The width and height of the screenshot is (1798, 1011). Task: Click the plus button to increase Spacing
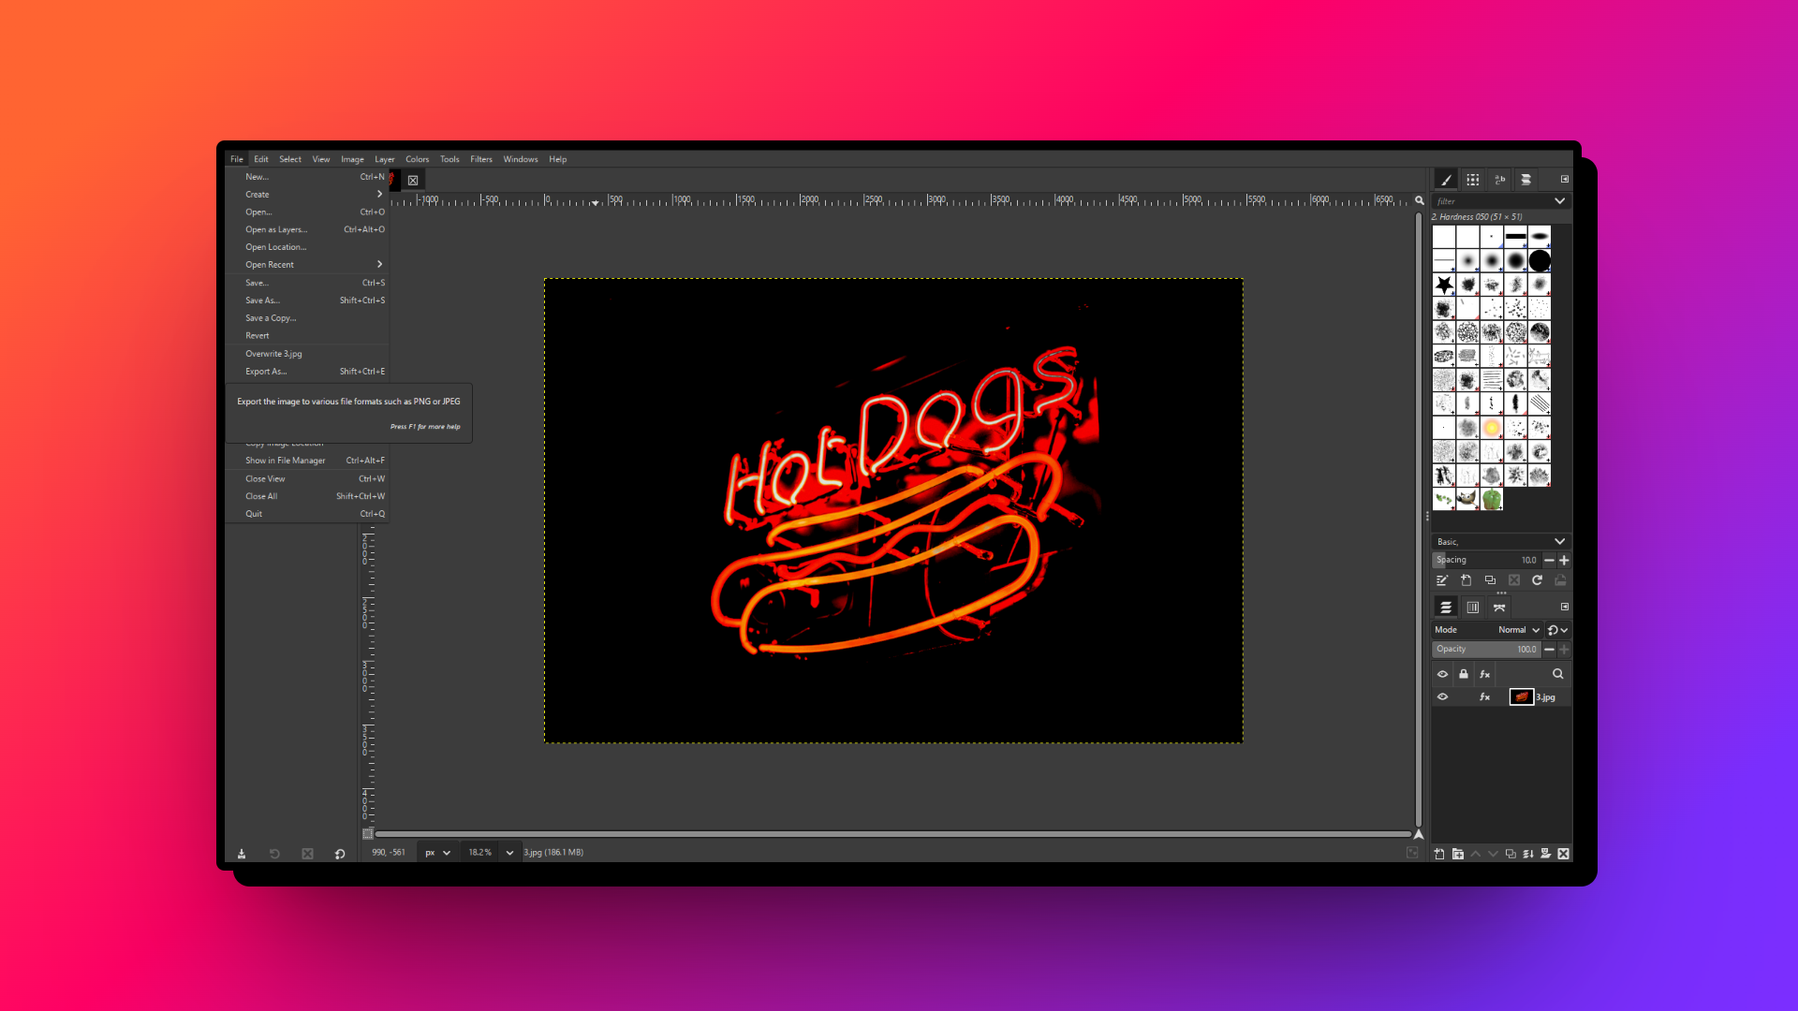1564,561
